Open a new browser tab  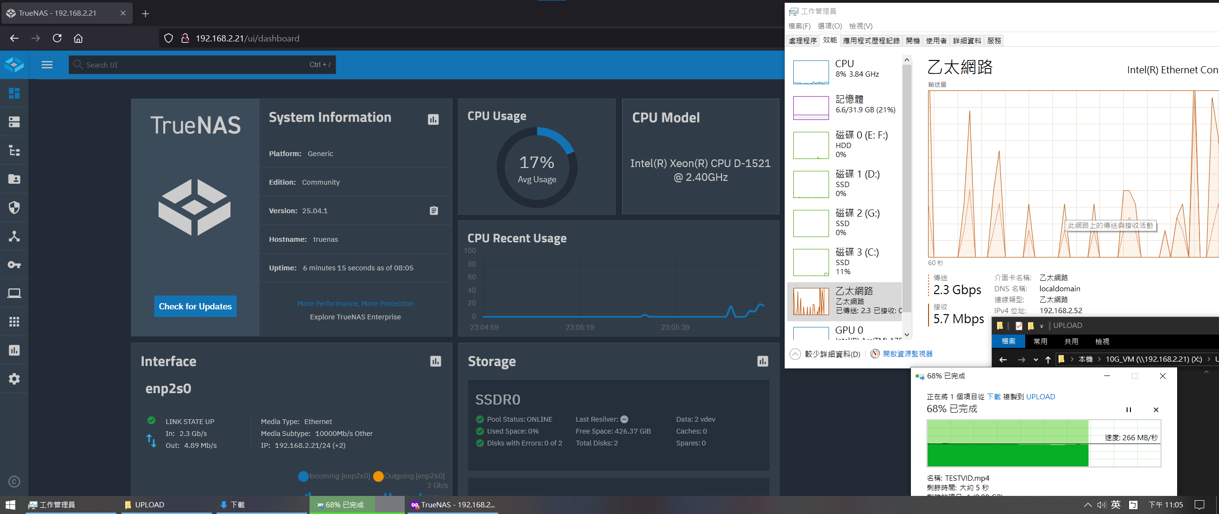click(145, 13)
